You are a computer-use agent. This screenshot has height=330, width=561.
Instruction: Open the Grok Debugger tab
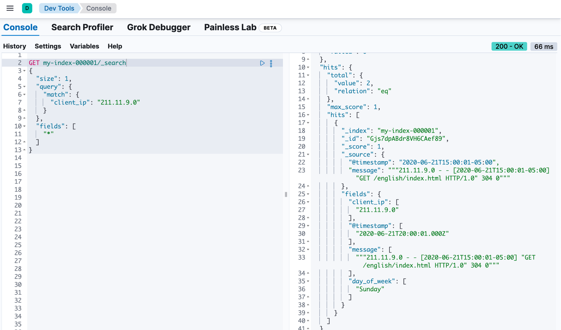[x=159, y=27]
